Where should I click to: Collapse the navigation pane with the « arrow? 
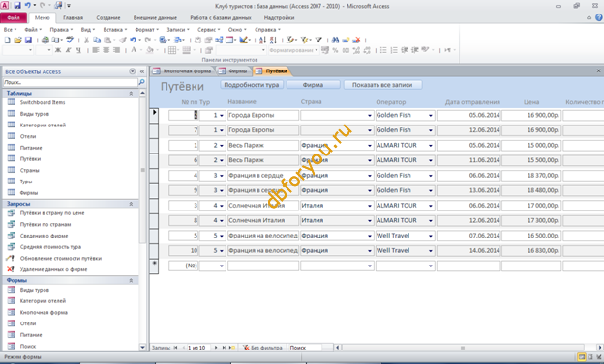point(142,71)
